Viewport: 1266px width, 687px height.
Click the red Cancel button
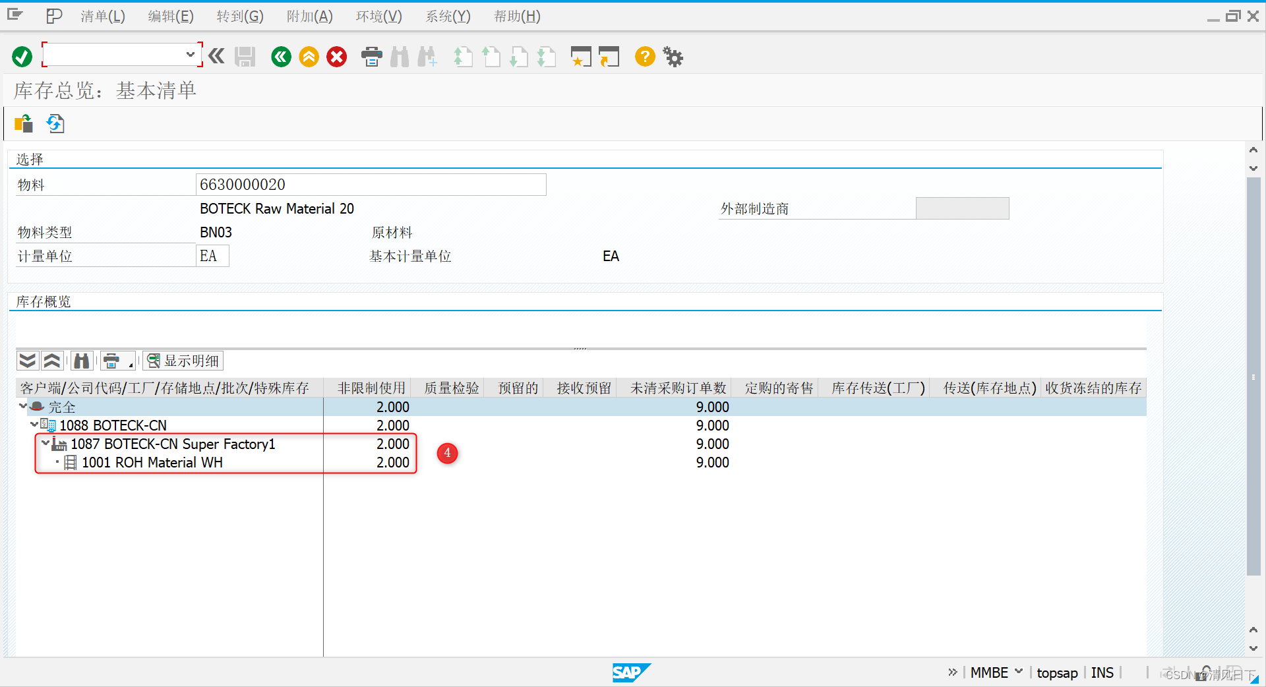[337, 57]
